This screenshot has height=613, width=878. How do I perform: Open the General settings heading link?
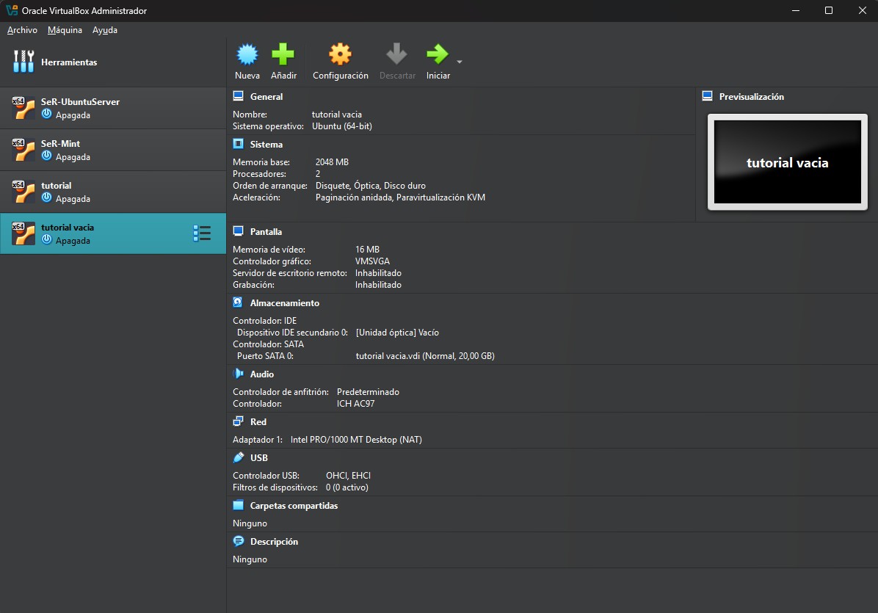[266, 97]
